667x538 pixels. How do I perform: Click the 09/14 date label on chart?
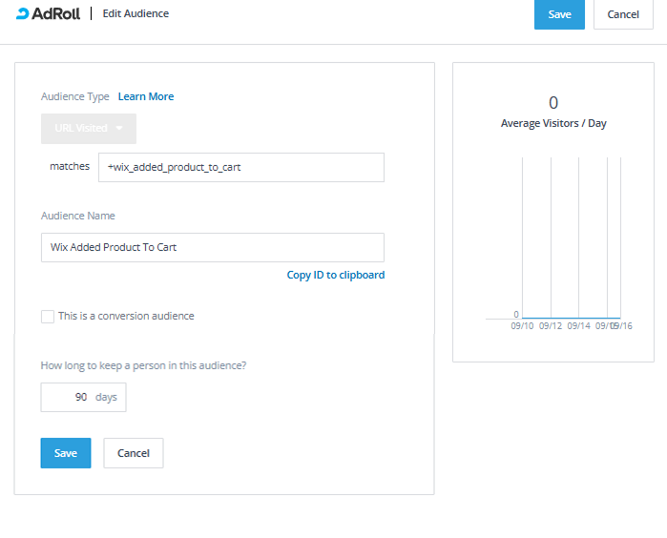click(579, 326)
